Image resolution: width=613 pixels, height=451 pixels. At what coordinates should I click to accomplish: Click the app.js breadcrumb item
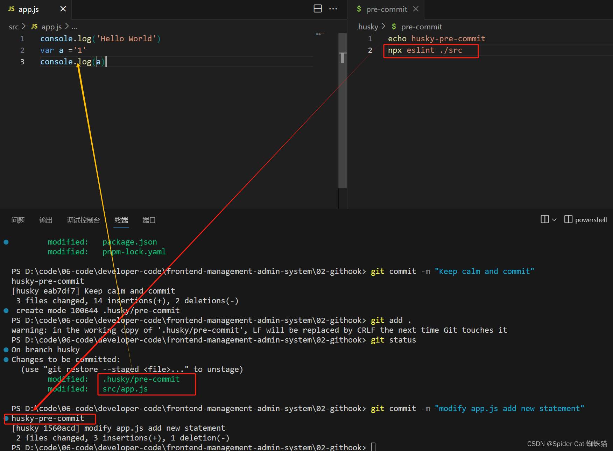point(51,27)
